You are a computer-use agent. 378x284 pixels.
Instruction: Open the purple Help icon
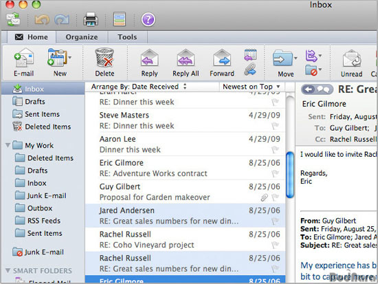148,19
